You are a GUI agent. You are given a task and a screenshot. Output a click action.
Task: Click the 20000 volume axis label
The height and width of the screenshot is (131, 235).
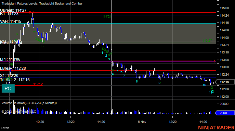point(224,104)
